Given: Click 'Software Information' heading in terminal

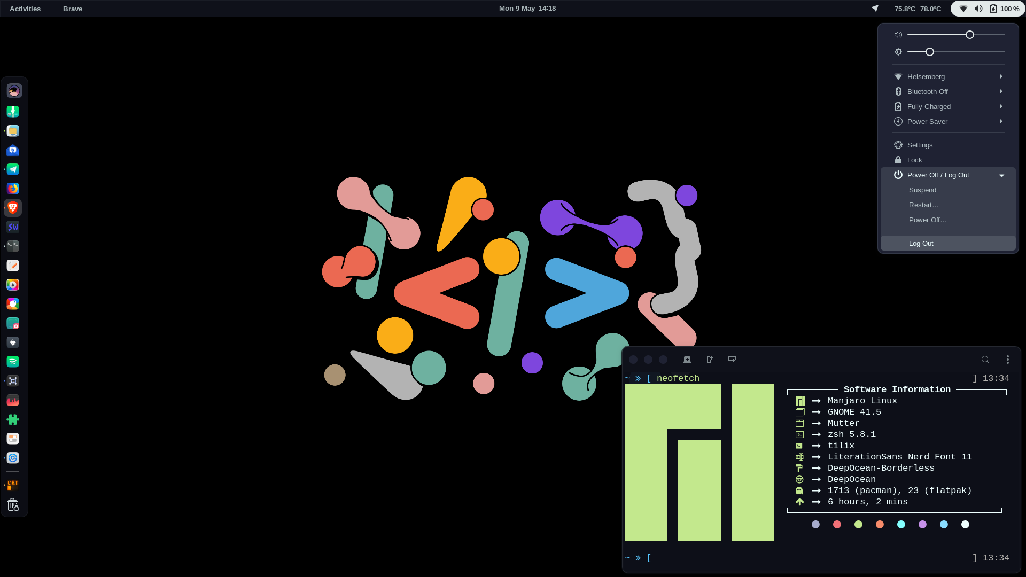Looking at the screenshot, I should pos(897,389).
